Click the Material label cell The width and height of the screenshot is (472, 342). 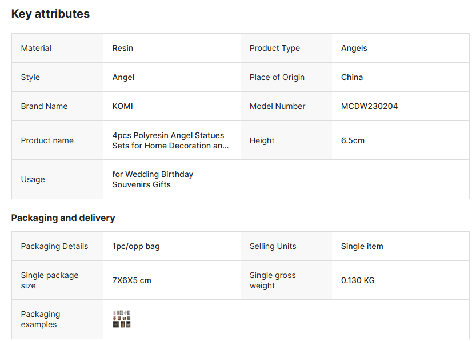[36, 48]
